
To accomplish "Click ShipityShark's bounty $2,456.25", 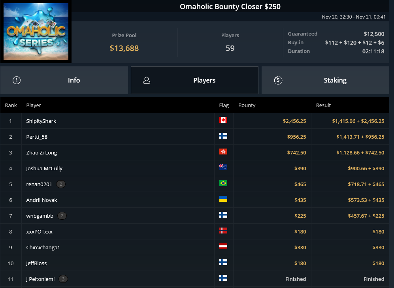I will point(294,121).
